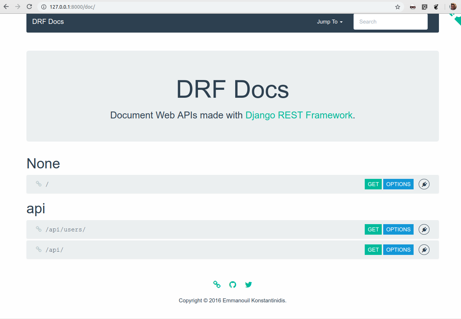The image size is (461, 319).
Task: Expand the Jump To dropdown
Action: click(330, 22)
